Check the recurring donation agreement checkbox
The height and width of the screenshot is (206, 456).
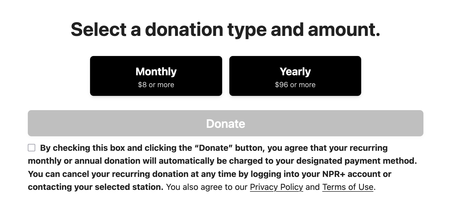[x=32, y=148]
